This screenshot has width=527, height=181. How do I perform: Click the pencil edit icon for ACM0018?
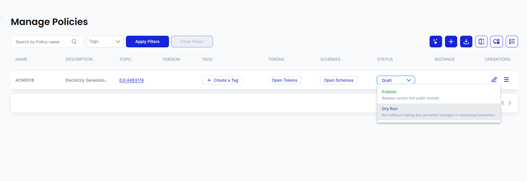(x=494, y=80)
